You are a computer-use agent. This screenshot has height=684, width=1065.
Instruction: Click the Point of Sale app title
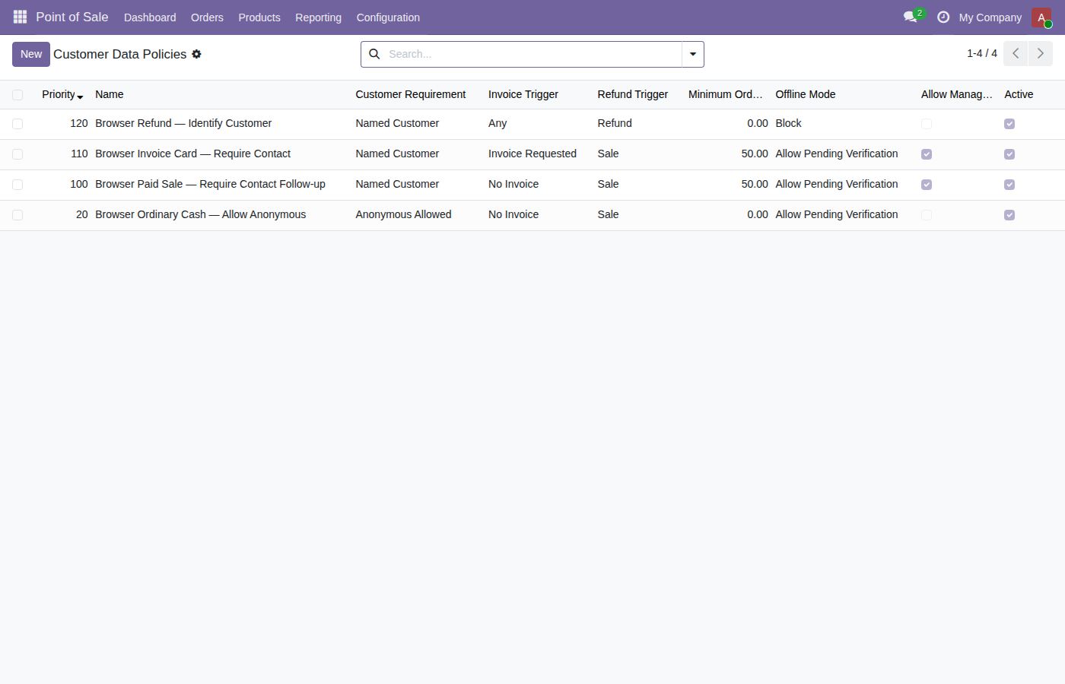point(72,17)
